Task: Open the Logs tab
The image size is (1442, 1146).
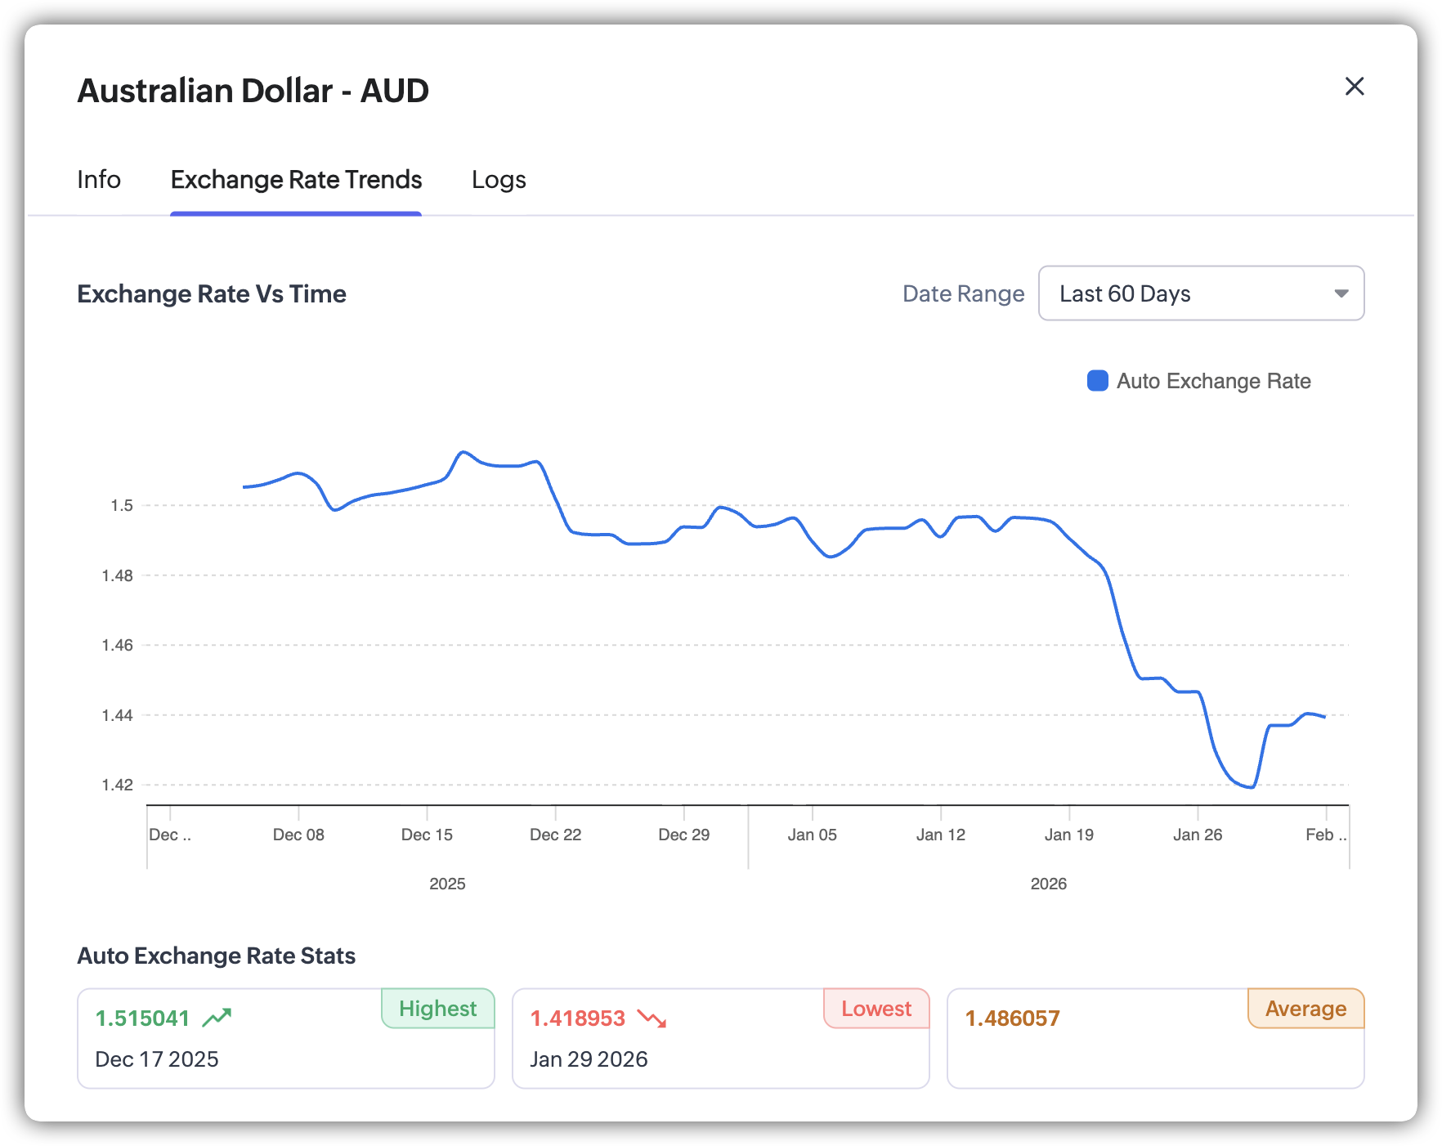Action: pyautogui.click(x=499, y=180)
